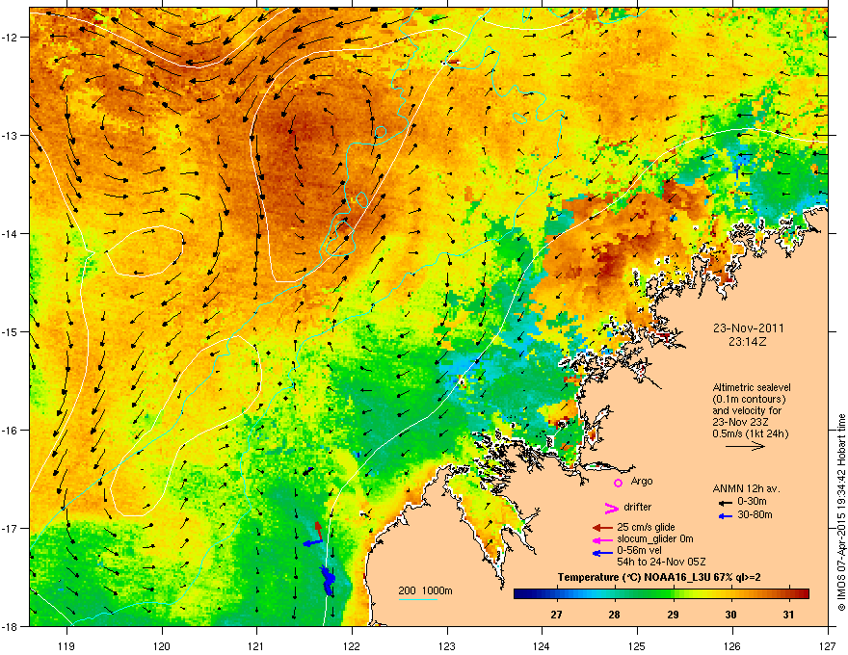Click the red 25 cm/s glide arrow in the legend
848x655 pixels.
(x=602, y=528)
